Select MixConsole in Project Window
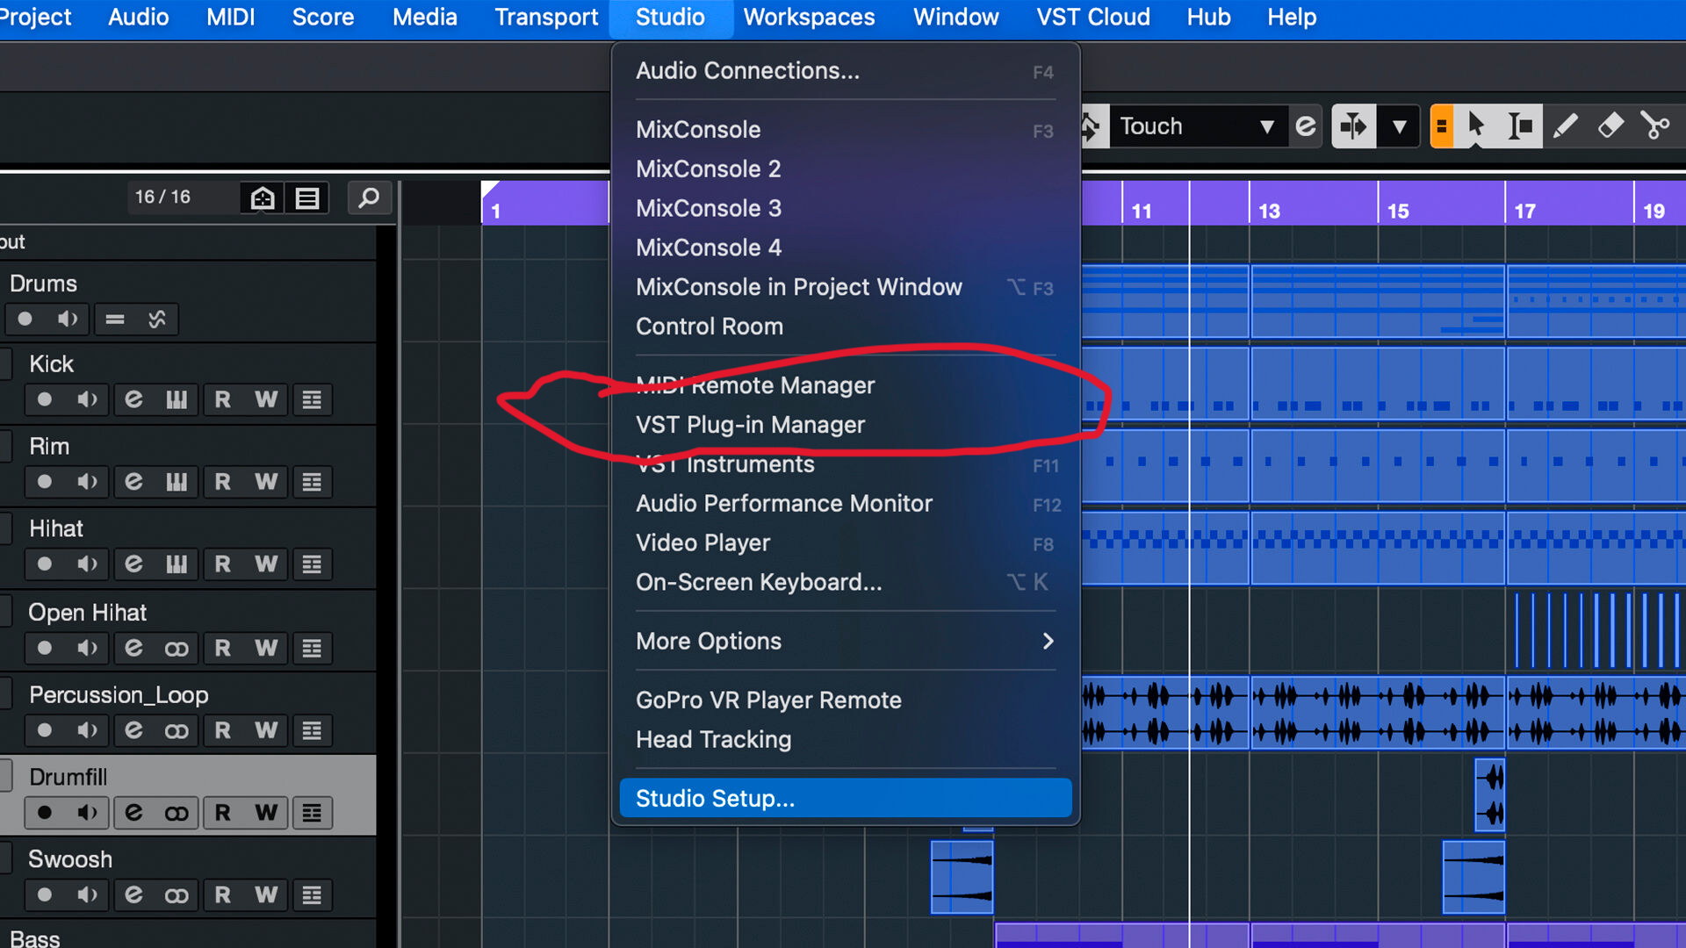 pyautogui.click(x=846, y=288)
